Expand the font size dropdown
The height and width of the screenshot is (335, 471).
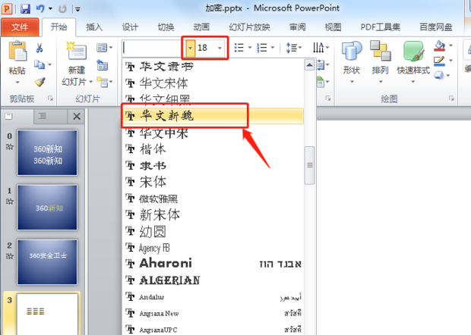point(220,48)
